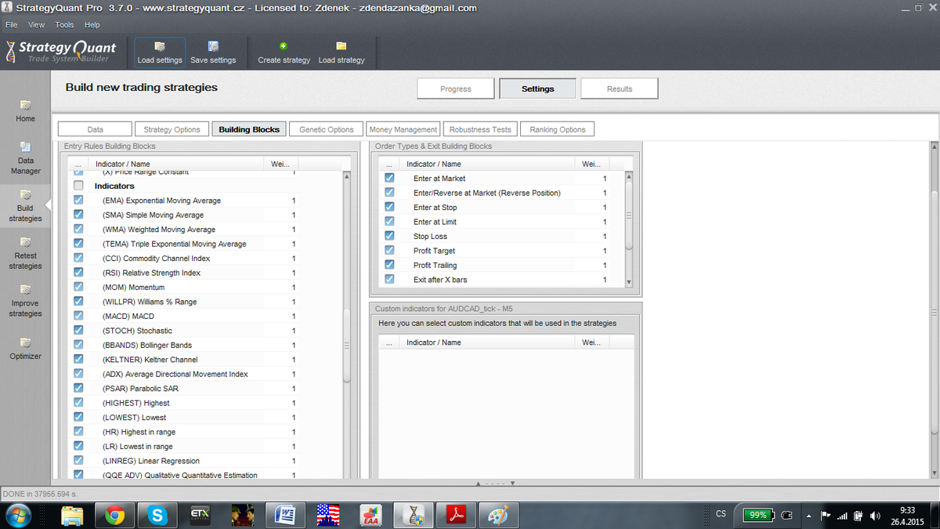
Task: Open the File menu
Action: coord(12,25)
